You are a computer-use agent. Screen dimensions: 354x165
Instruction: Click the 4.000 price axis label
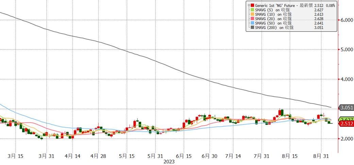[346, 79]
